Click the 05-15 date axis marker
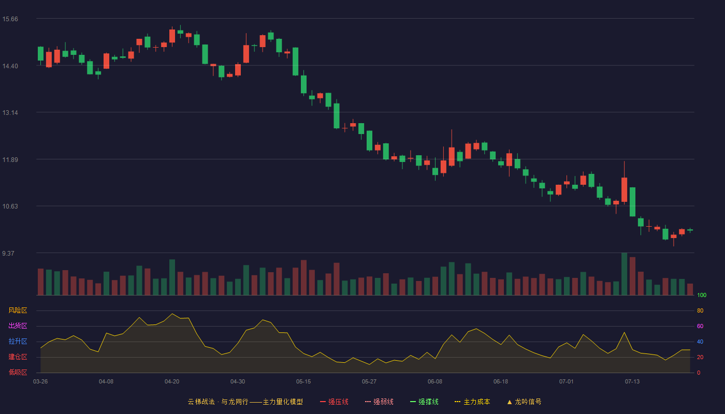The image size is (725, 414). [x=303, y=381]
